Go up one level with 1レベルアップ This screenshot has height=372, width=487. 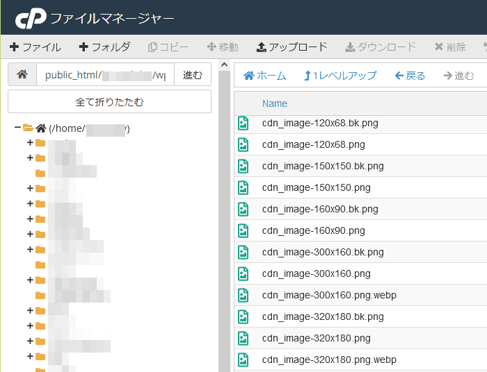(340, 76)
